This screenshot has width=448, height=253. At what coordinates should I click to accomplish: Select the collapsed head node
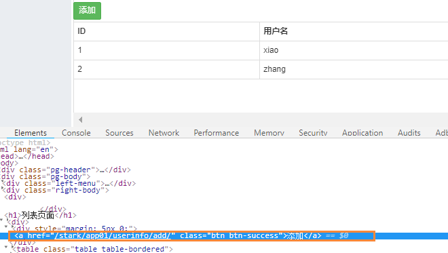coord(27,156)
